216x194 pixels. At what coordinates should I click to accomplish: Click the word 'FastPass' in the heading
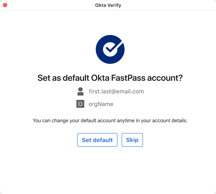(x=134, y=78)
